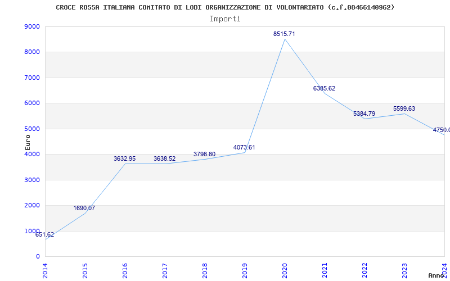Click the 9000 y-axis tick label
450x281 pixels.
coord(32,26)
